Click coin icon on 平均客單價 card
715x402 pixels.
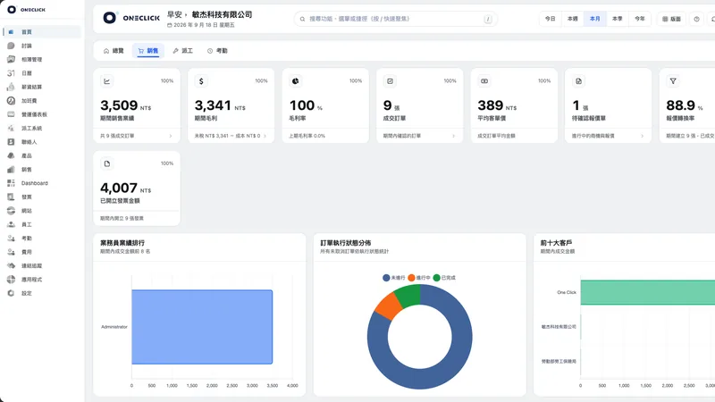(484, 81)
